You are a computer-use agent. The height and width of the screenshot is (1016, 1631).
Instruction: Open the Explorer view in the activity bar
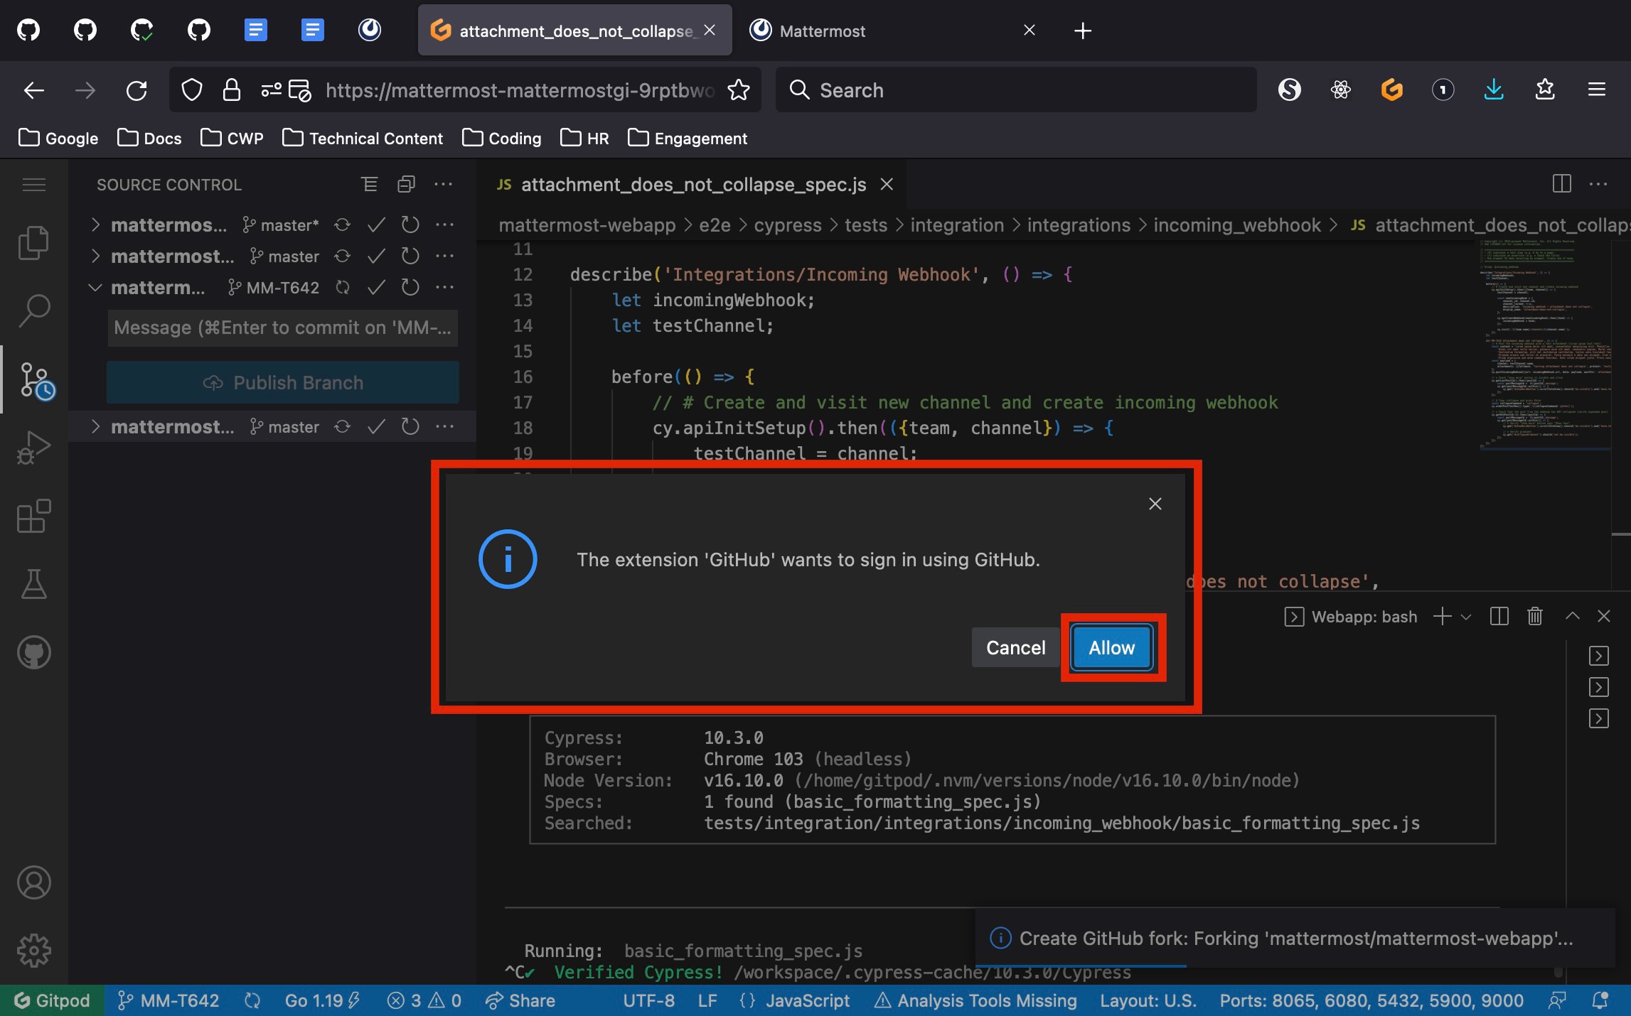(x=33, y=243)
